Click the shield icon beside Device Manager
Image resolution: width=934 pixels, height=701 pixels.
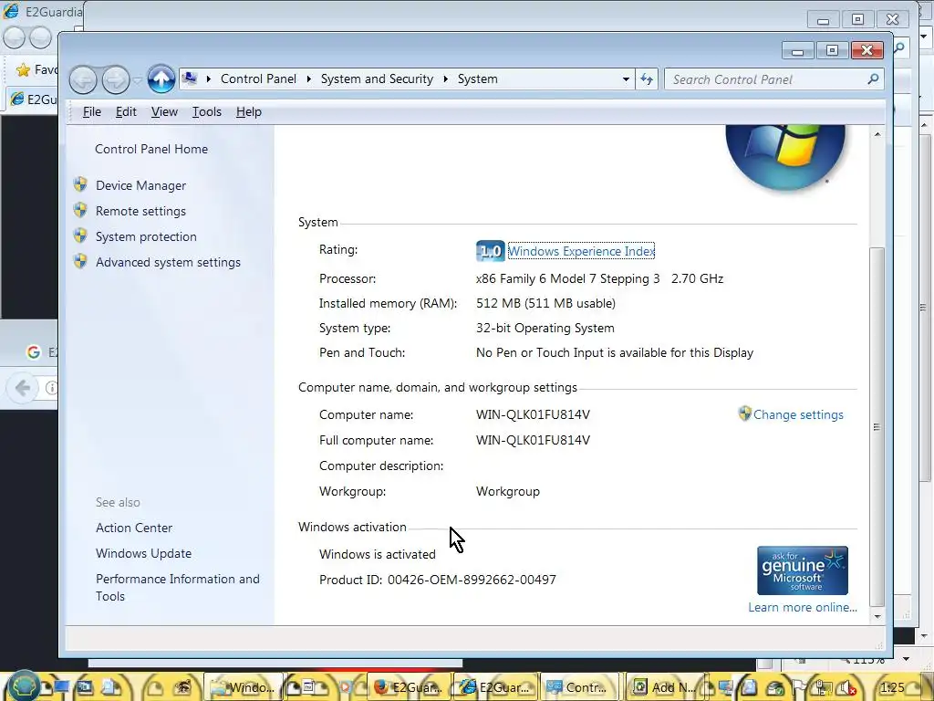[80, 184]
